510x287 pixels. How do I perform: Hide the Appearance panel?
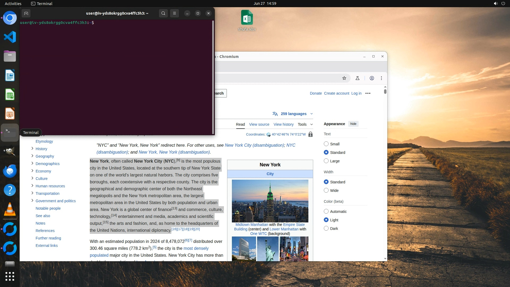point(353,124)
